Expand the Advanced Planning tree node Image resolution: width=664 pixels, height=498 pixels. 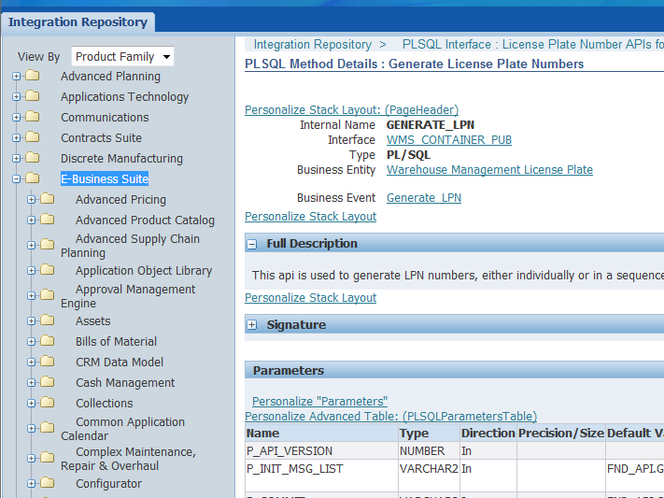17,77
